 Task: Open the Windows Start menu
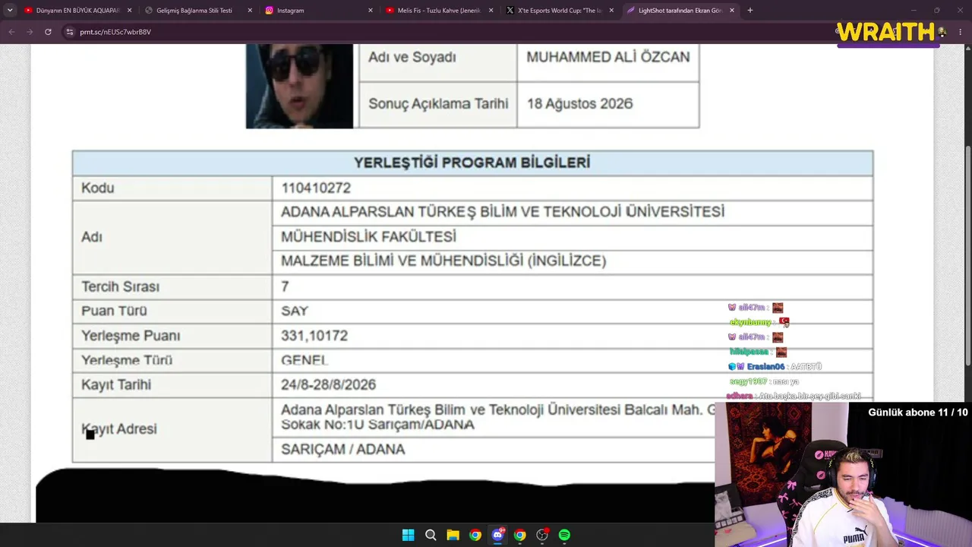pyautogui.click(x=408, y=535)
